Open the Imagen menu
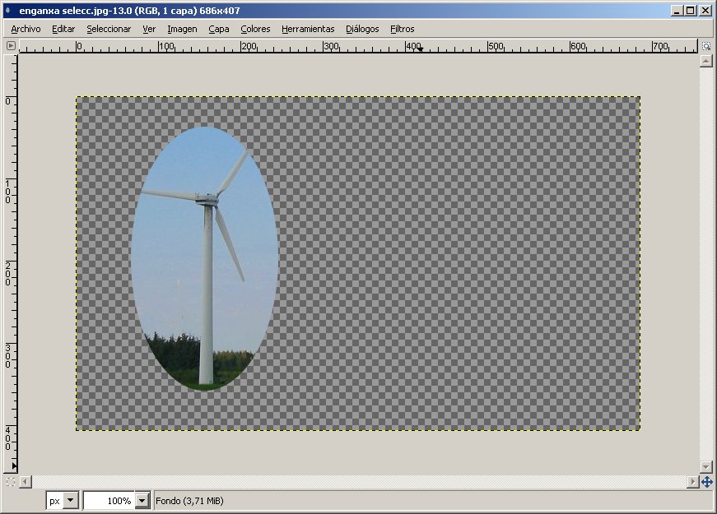This screenshot has width=717, height=514. point(182,29)
